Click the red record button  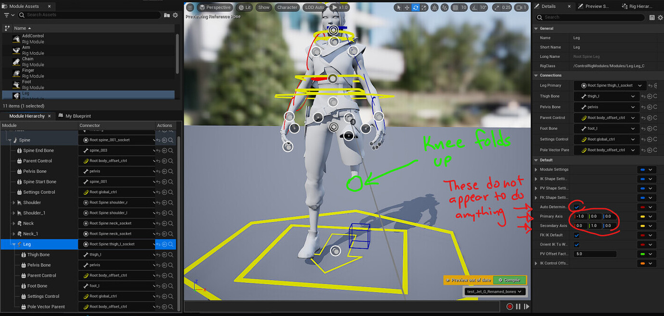pos(510,306)
